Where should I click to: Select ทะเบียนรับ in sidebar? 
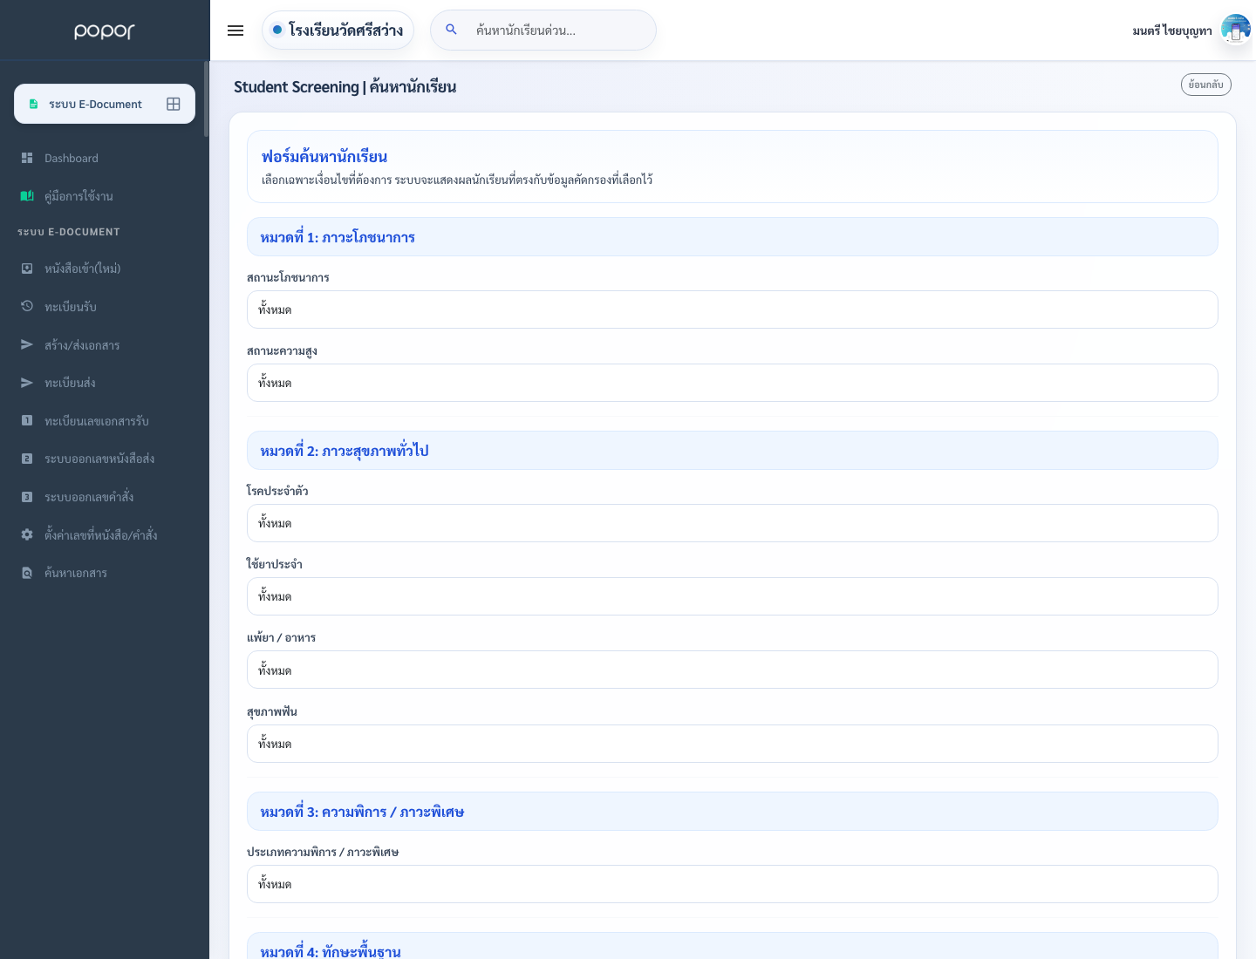105,306
